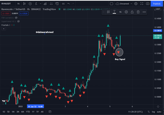Toggle log scale mode
164x115 pixels.
point(153,112)
